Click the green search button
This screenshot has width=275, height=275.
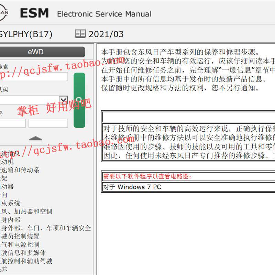coord(79,100)
